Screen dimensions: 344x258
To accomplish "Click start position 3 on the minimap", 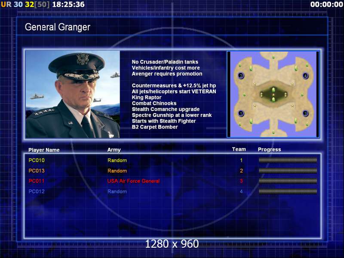I will pos(305,114).
